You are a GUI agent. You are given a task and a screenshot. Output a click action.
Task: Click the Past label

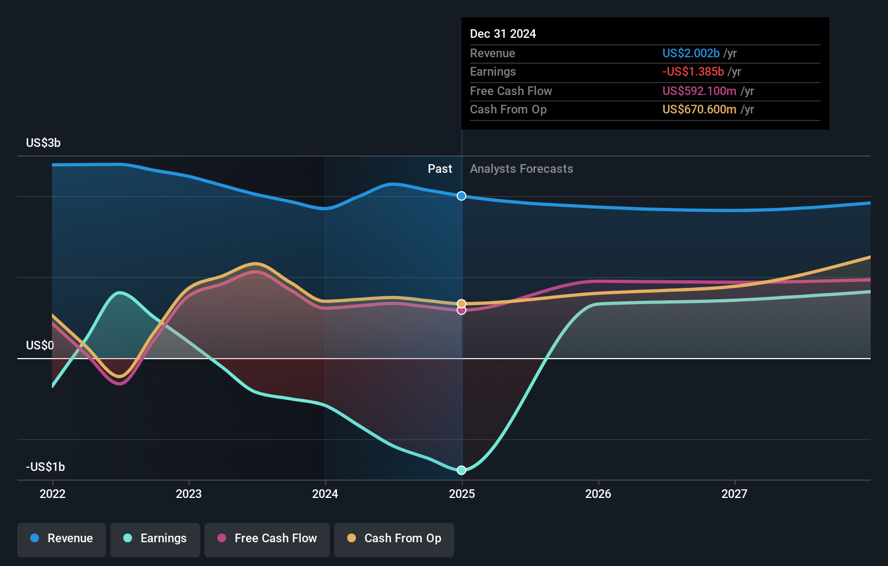click(x=440, y=169)
